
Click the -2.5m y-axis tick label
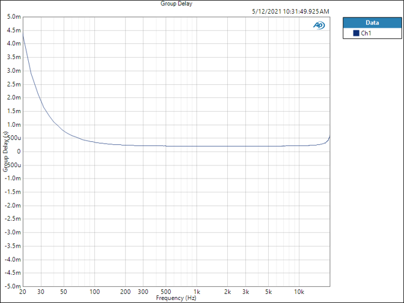tap(13, 219)
